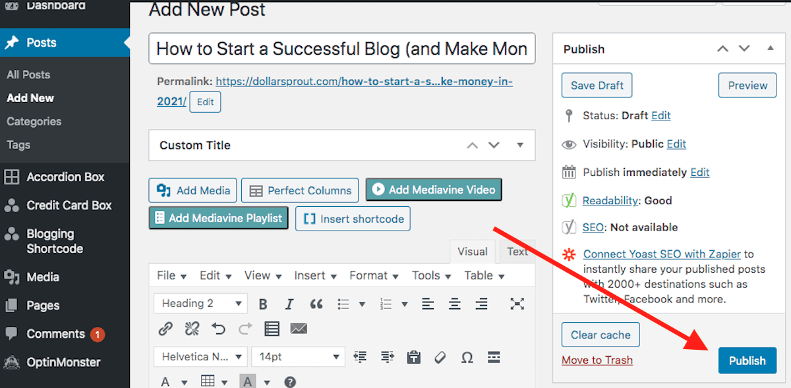Apply italic formatting
The image size is (791, 388).
(289, 303)
